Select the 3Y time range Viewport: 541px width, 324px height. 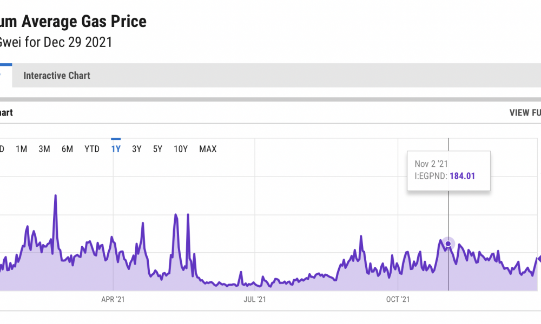click(137, 149)
